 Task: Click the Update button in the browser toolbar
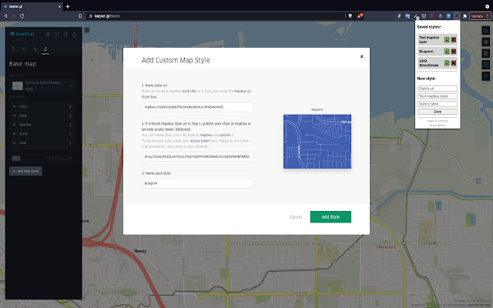(x=480, y=16)
